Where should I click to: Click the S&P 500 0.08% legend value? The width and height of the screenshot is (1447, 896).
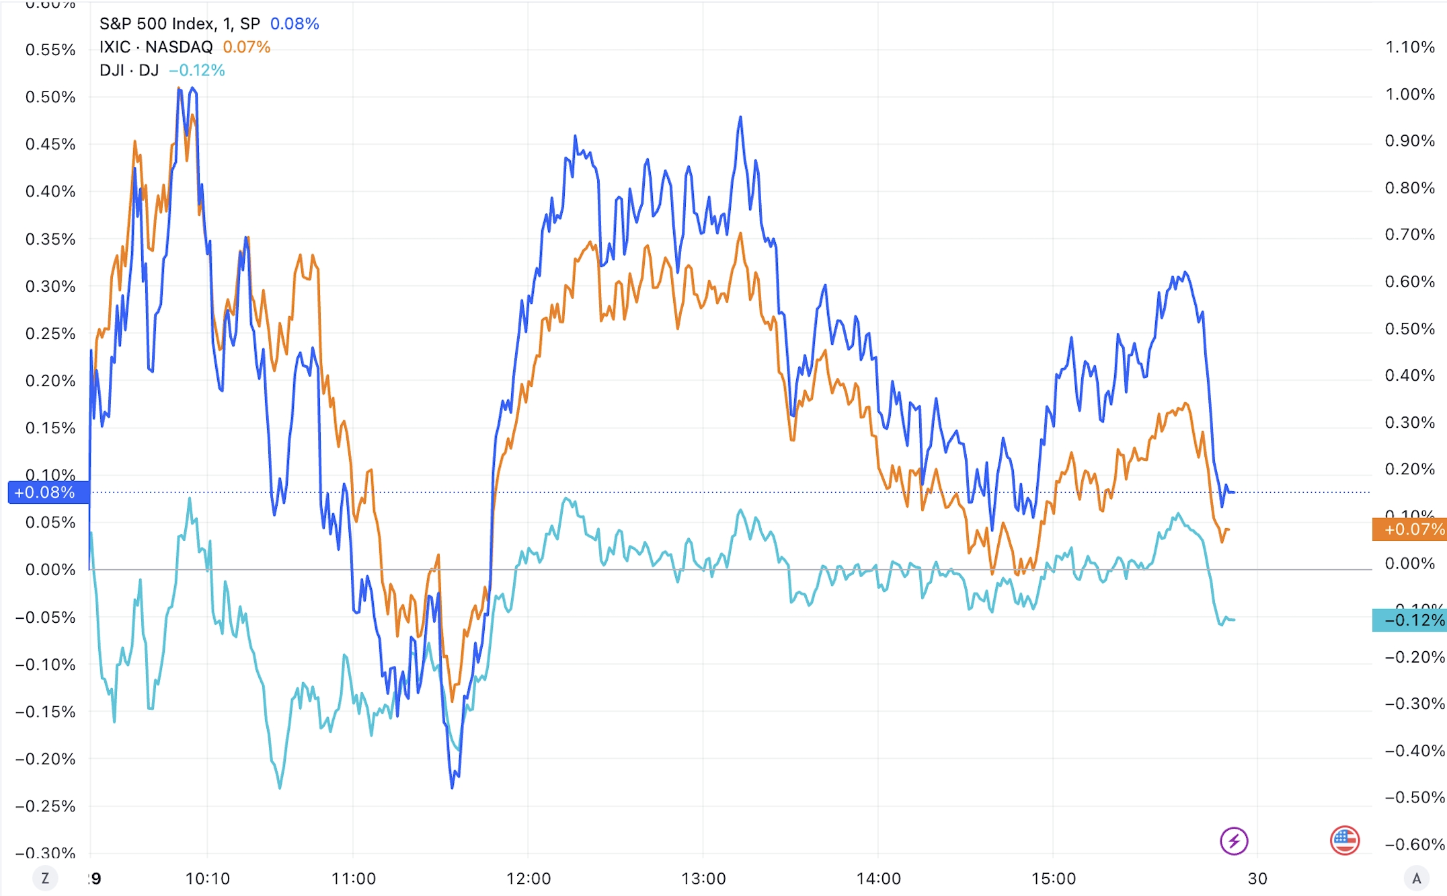tap(295, 24)
